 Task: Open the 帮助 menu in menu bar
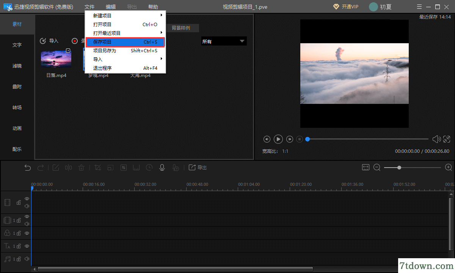[x=153, y=7]
